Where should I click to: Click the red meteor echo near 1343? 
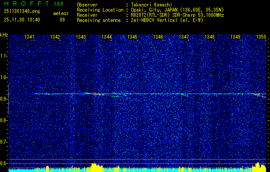(96, 94)
